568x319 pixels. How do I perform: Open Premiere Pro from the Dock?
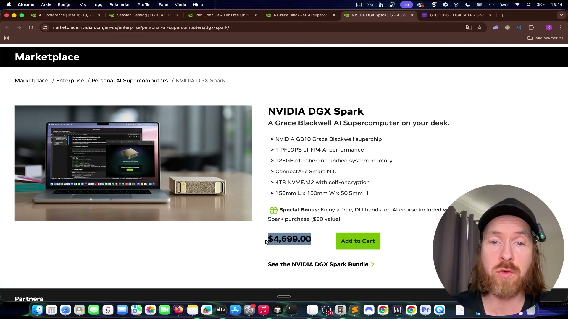tap(425, 310)
